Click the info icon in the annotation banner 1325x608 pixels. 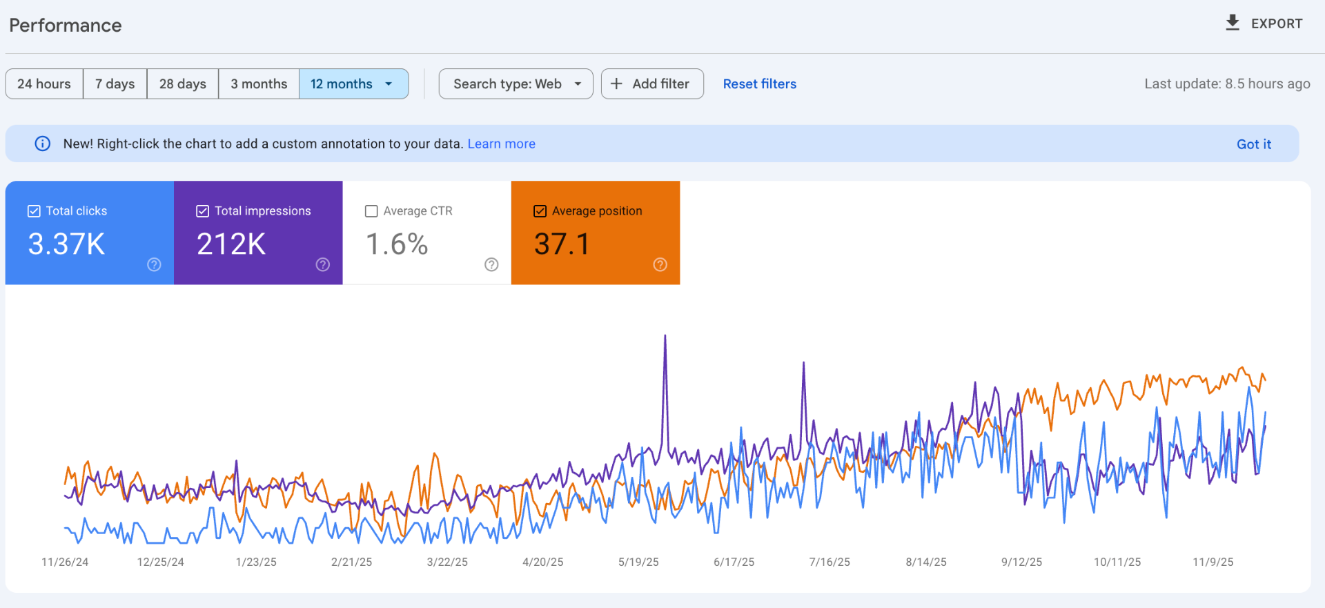coord(43,144)
